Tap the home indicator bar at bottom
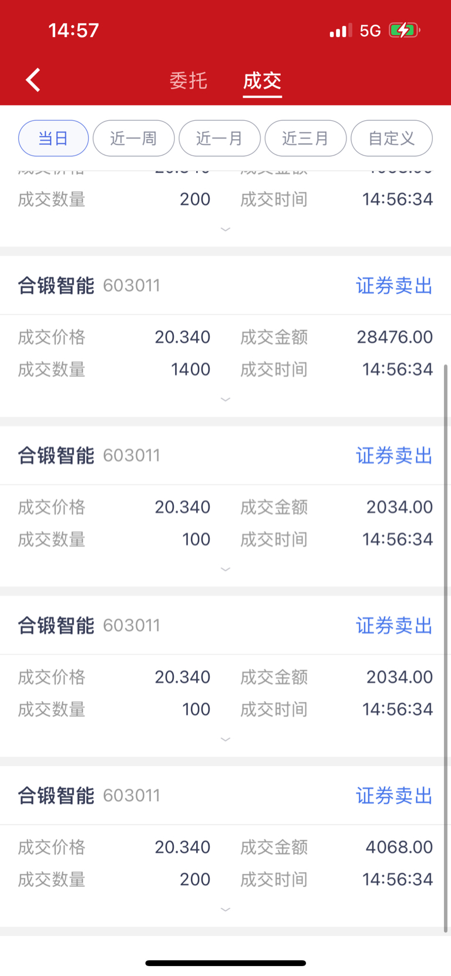Image resolution: width=451 pixels, height=976 pixels. [x=225, y=963]
